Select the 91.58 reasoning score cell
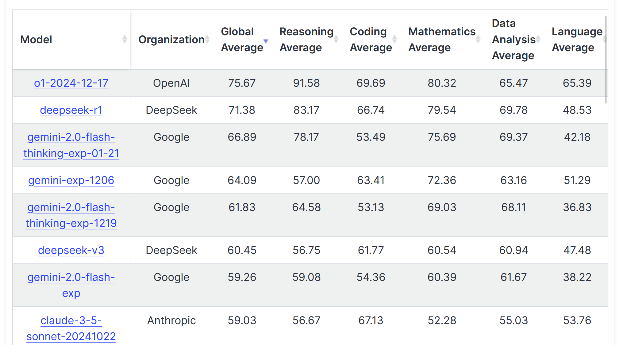 pyautogui.click(x=306, y=83)
